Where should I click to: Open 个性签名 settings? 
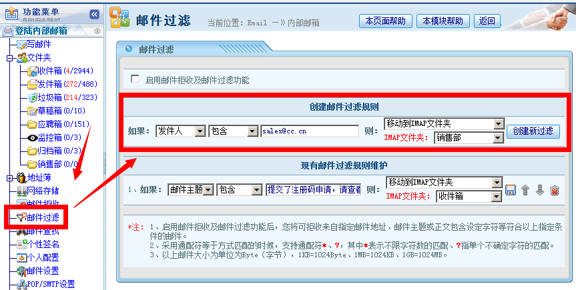43,244
